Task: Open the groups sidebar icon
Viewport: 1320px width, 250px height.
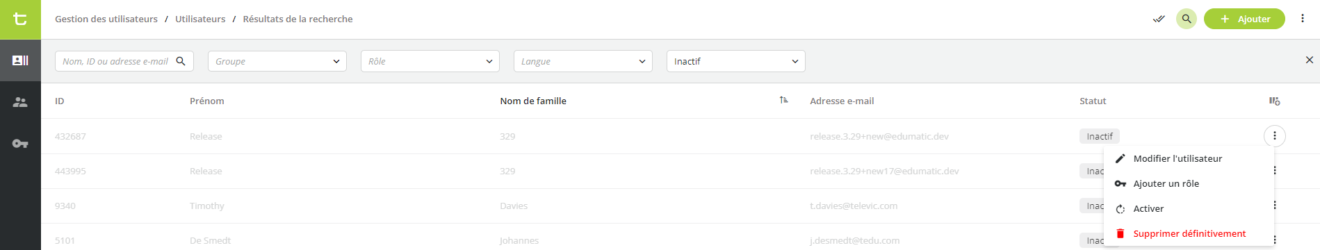Action: coord(20,102)
